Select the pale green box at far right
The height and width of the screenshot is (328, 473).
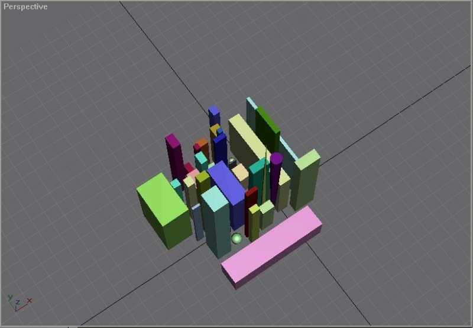pyautogui.click(x=306, y=180)
